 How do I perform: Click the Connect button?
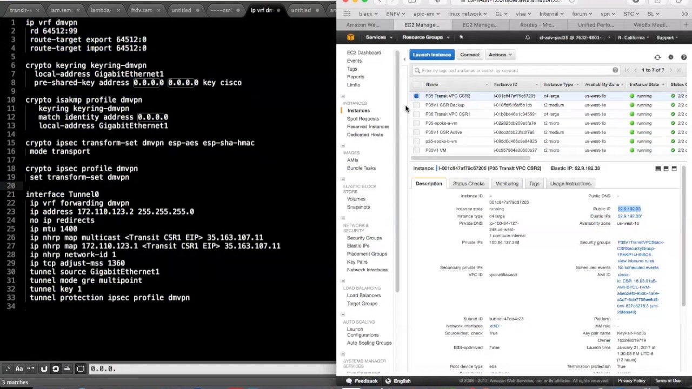click(x=470, y=55)
